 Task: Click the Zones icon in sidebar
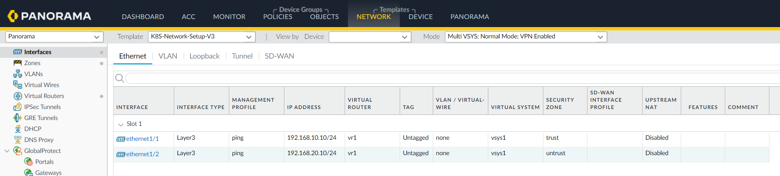coord(17,63)
